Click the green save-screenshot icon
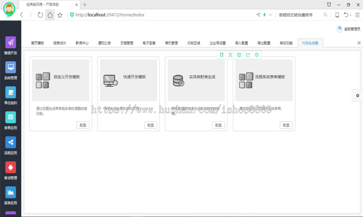 239,55
